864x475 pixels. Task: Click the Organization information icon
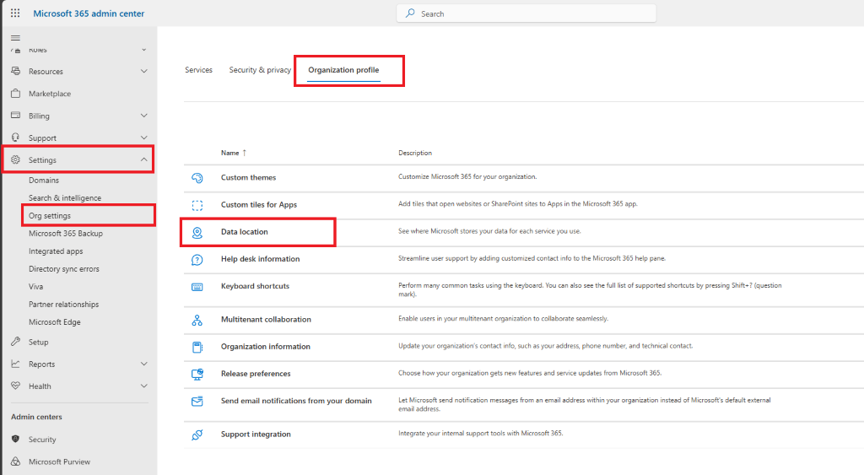[x=197, y=347]
